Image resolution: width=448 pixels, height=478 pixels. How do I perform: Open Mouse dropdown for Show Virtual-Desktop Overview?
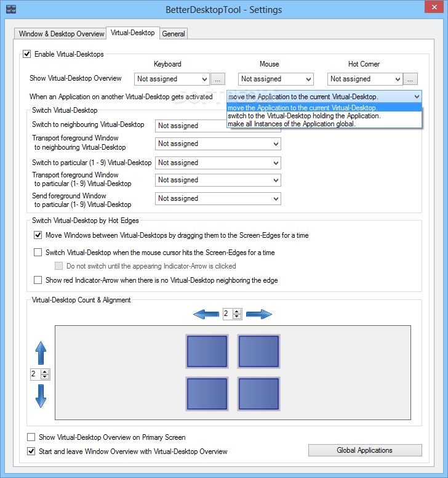pyautogui.click(x=276, y=79)
